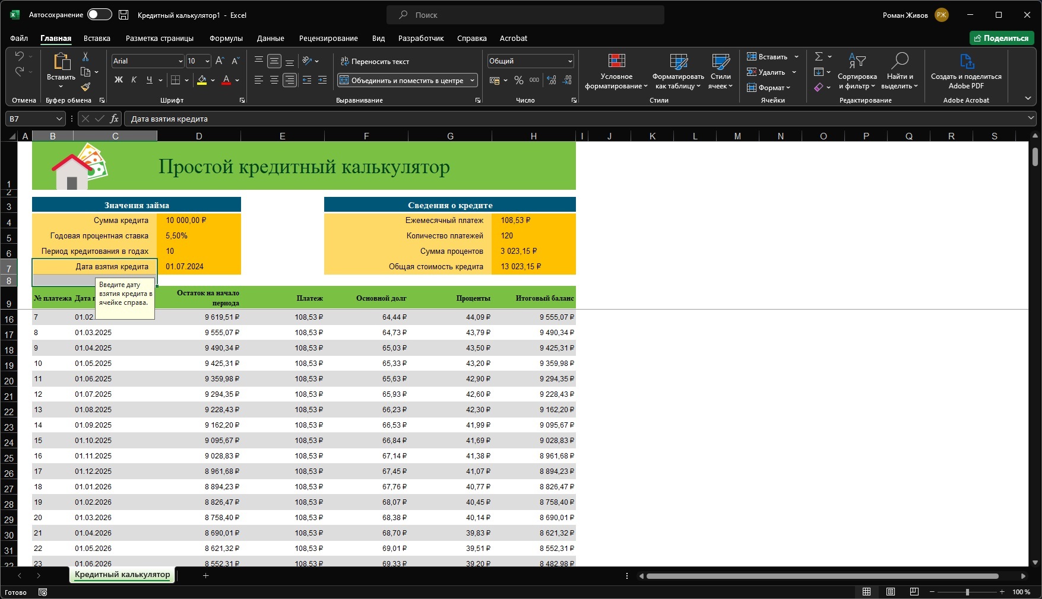Select the Format Painter brush icon
This screenshot has width=1042, height=599.
tap(85, 87)
